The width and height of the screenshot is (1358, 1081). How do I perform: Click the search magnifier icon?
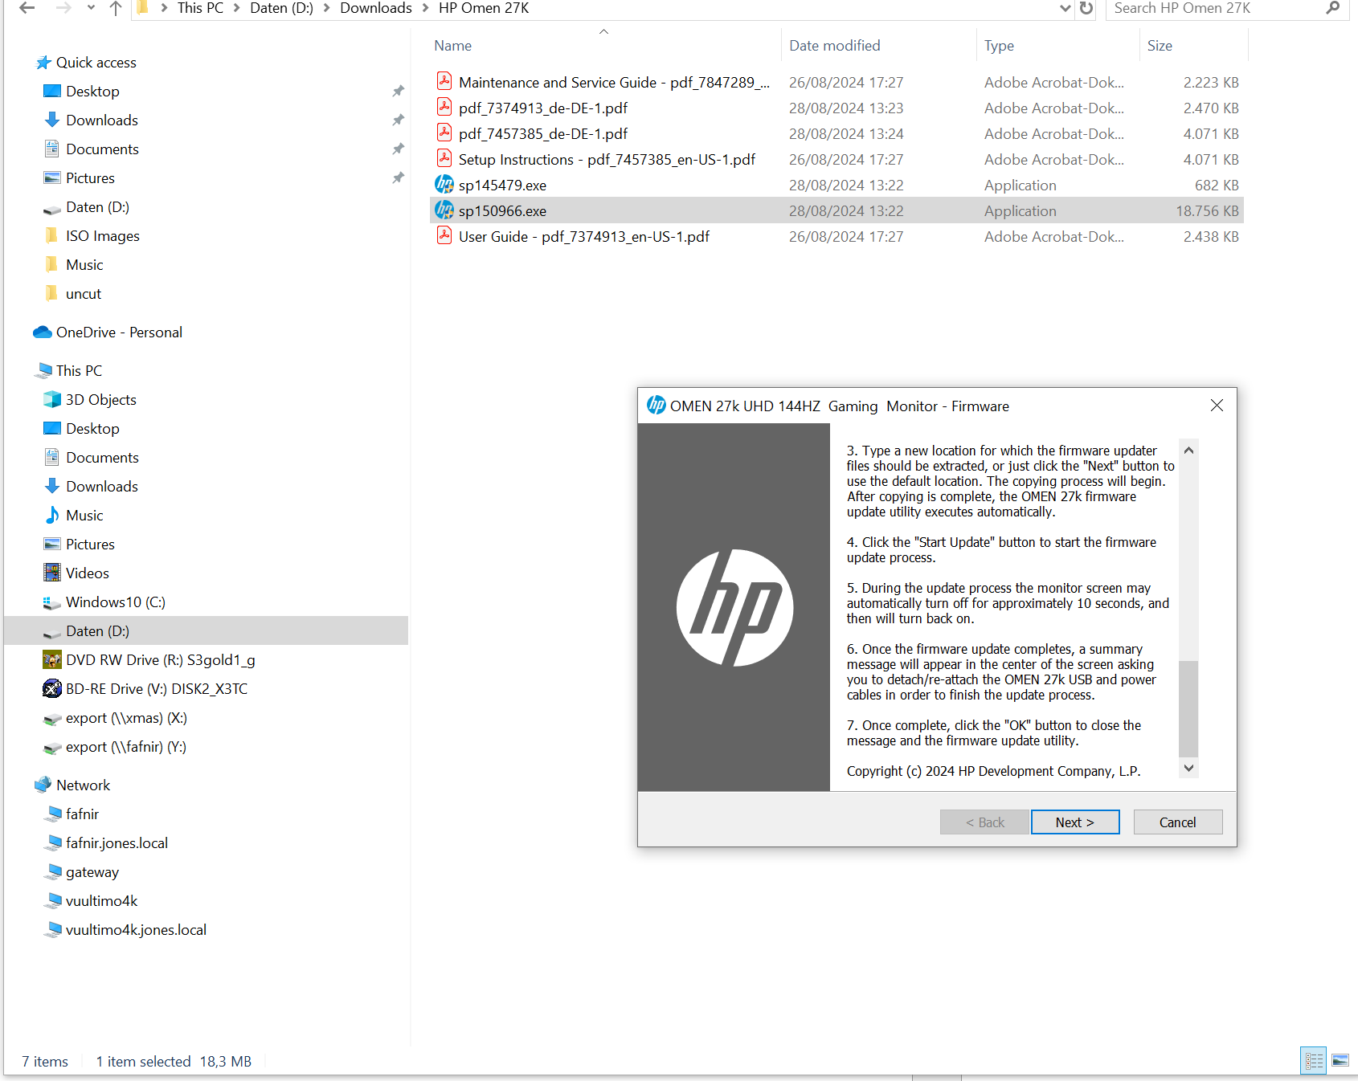[1331, 9]
